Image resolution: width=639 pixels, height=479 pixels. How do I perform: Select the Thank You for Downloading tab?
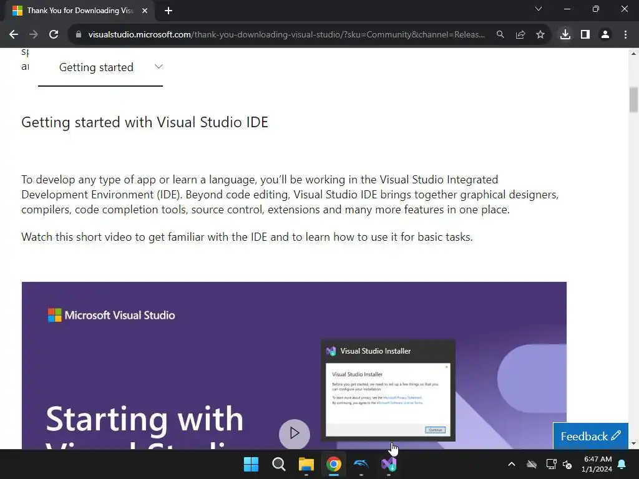coord(79,11)
